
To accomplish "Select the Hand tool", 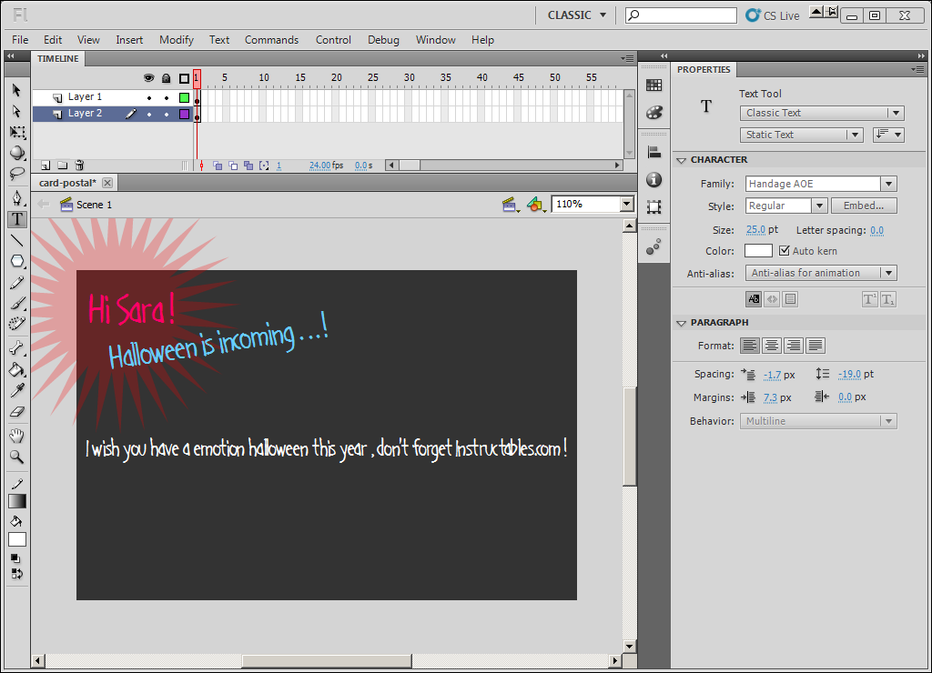I will tap(16, 436).
